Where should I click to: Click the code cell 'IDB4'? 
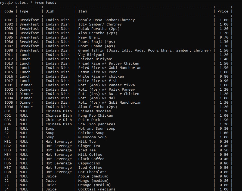pos(9,33)
